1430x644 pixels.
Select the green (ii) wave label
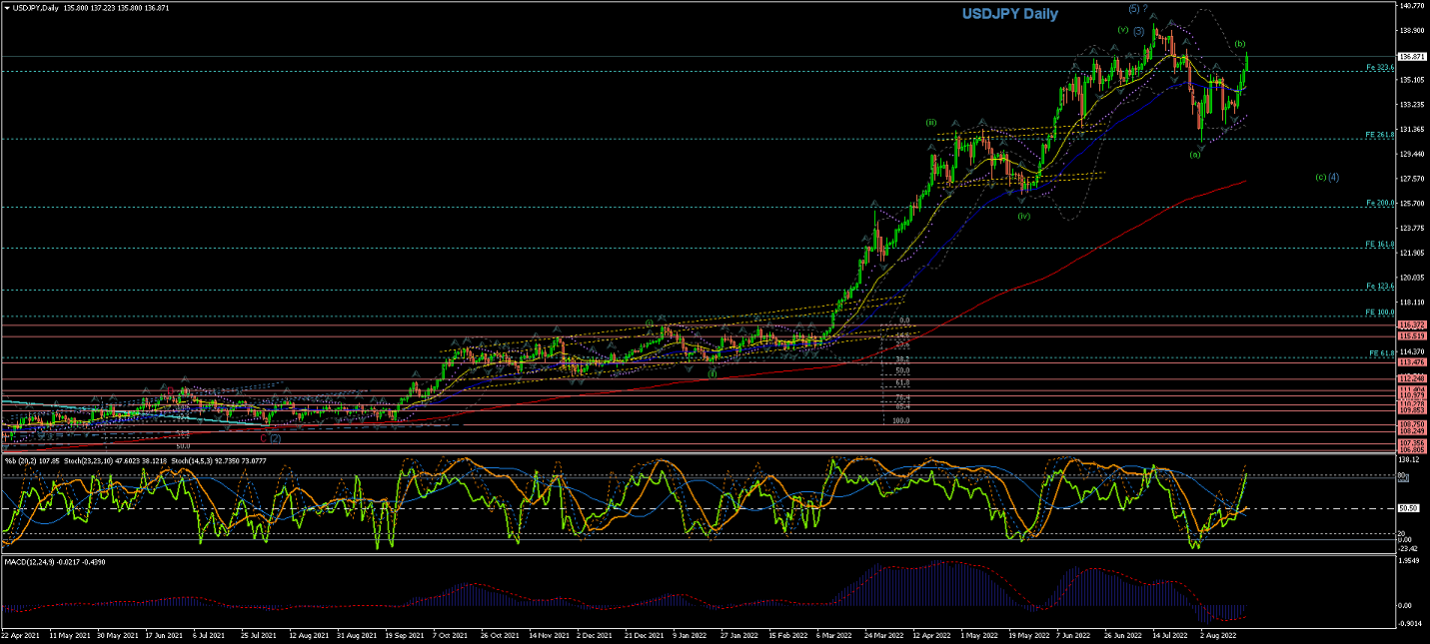click(930, 122)
